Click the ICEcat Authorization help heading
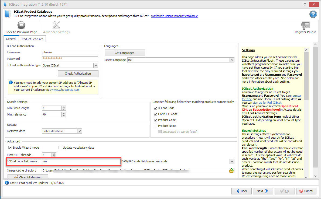The image size is (321, 199). (257, 89)
